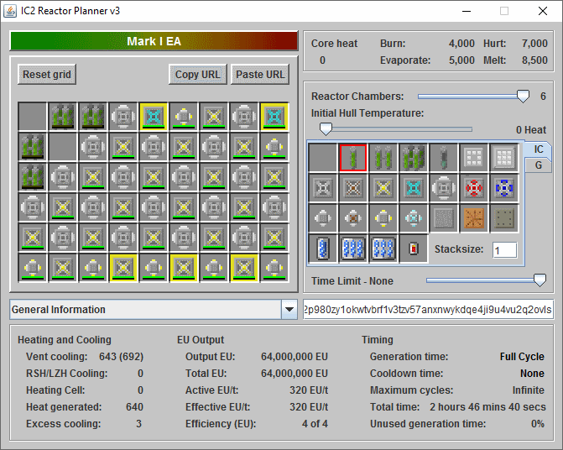Pick the cyan diamond heat vent component
Viewport: 563px width, 450px height.
414,188
